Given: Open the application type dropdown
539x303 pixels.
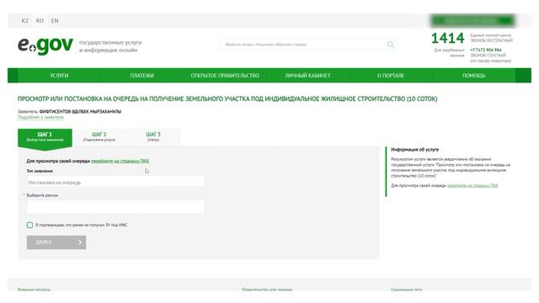Looking at the screenshot, I should 115,182.
